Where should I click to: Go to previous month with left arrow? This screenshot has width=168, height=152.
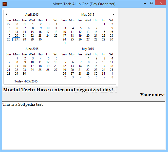pos(6,14)
